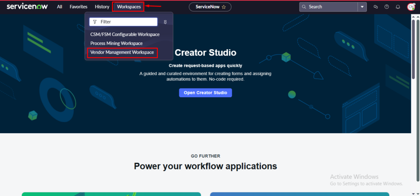Open Vendor Management Workspace

tap(122, 53)
